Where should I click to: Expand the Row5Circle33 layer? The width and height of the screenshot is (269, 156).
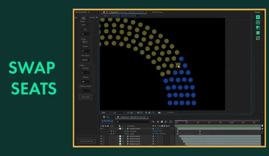(x=118, y=139)
